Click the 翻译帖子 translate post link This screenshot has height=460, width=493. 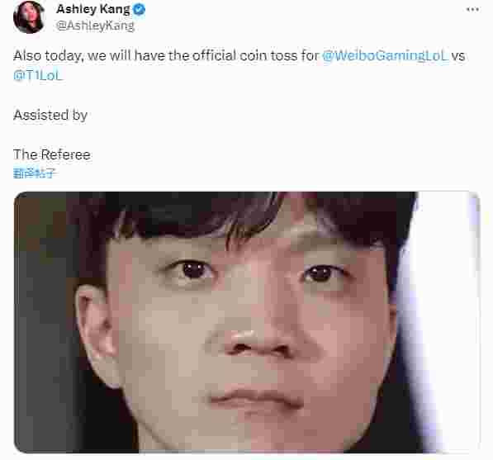(x=35, y=173)
